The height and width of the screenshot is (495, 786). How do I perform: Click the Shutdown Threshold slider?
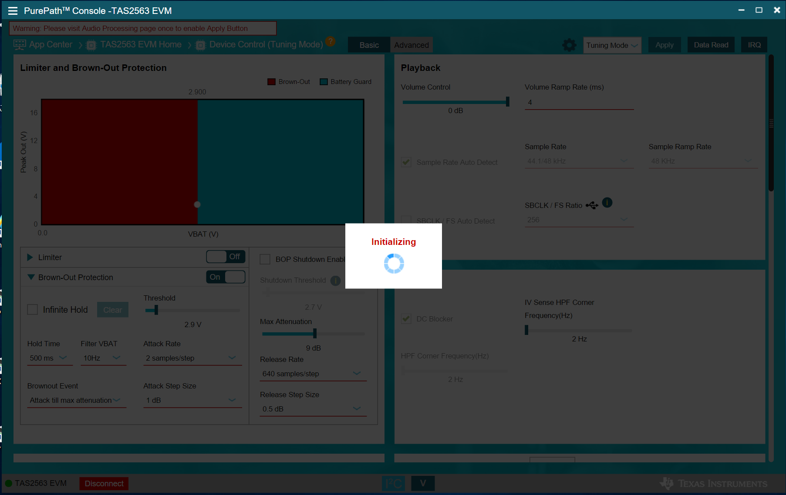(x=313, y=293)
